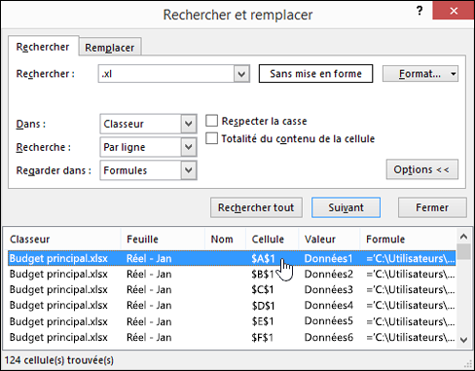Viewport: 475px width, 371px height.
Task: Click the Cellule column header
Action: tap(272, 240)
